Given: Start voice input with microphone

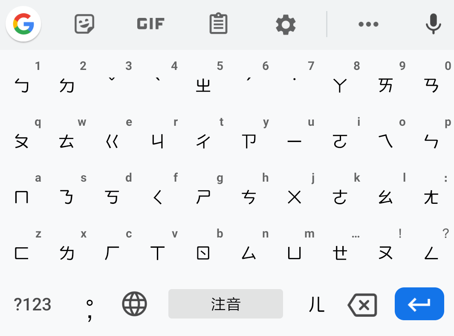Looking at the screenshot, I should coord(433,24).
